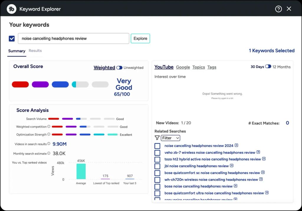The image size is (302, 211).
Task: Click the TubeBuddy logo icon
Action: pyautogui.click(x=12, y=9)
